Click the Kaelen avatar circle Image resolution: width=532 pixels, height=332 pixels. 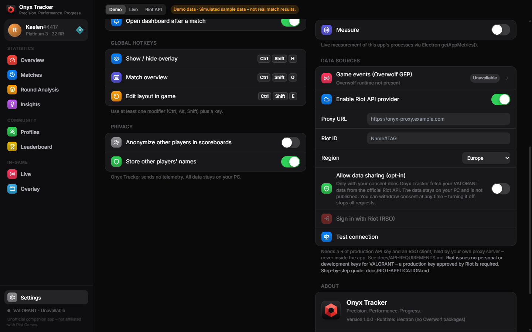[15, 30]
